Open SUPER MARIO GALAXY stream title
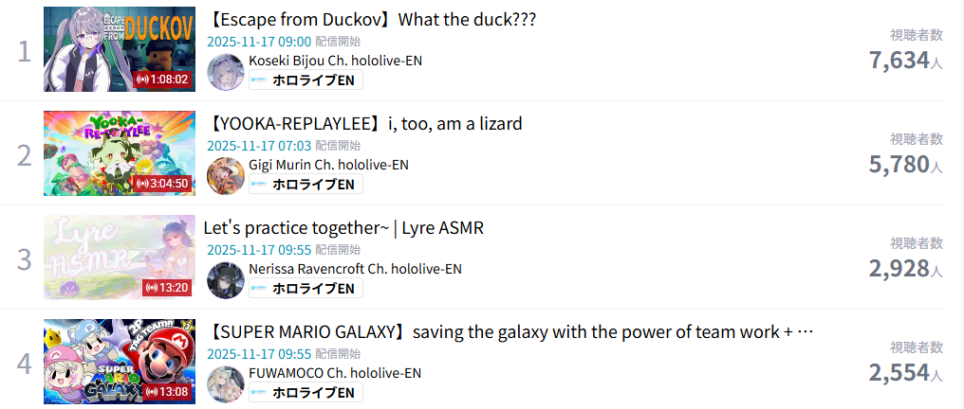 pyautogui.click(x=510, y=332)
